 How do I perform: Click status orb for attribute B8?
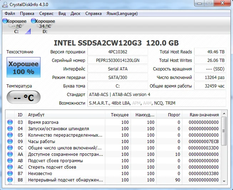tap(10, 180)
